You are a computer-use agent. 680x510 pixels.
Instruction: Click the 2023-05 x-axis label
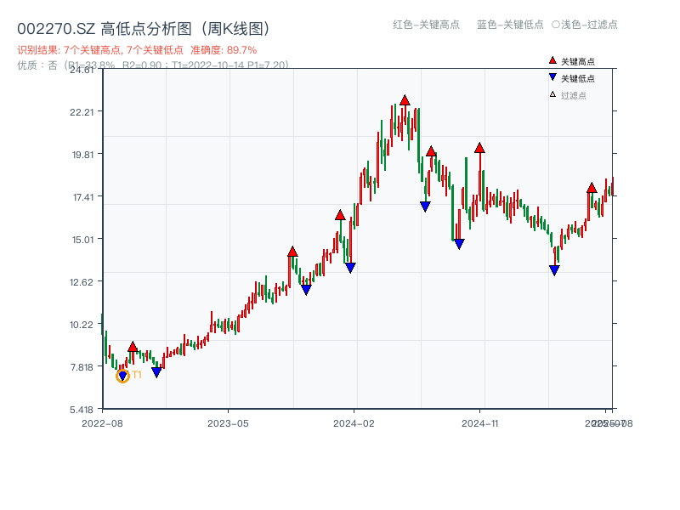coord(228,423)
